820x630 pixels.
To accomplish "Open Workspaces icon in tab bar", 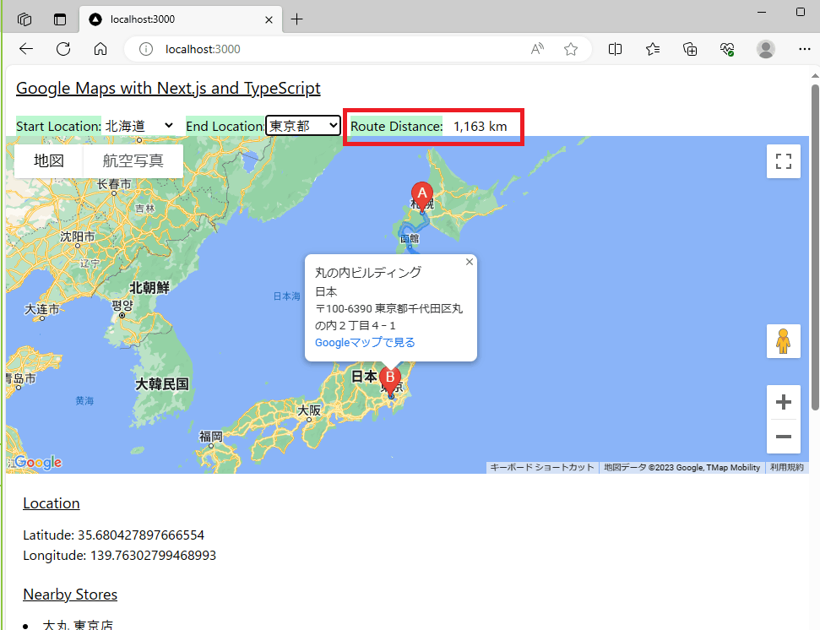I will point(24,19).
